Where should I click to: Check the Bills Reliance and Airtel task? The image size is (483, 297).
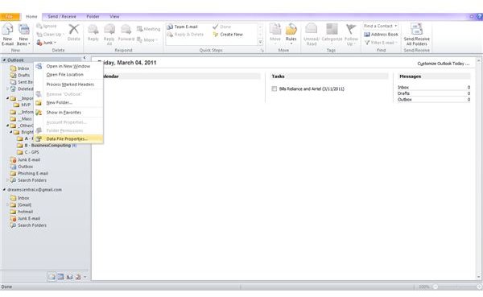275,89
